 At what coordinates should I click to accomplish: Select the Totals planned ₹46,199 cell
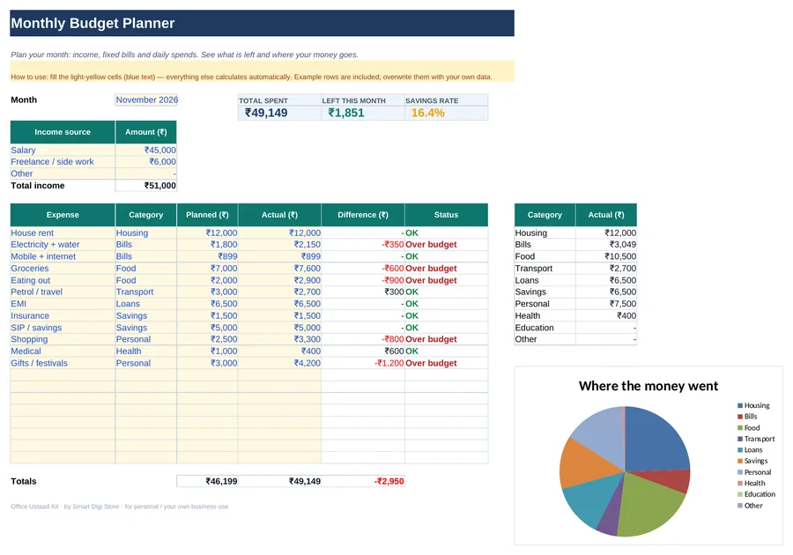pos(207,481)
